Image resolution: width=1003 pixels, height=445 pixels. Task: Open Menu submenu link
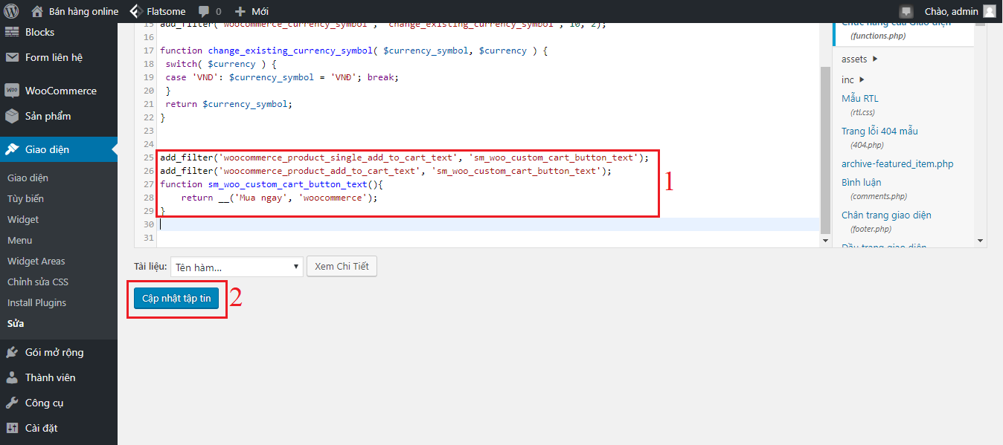19,240
